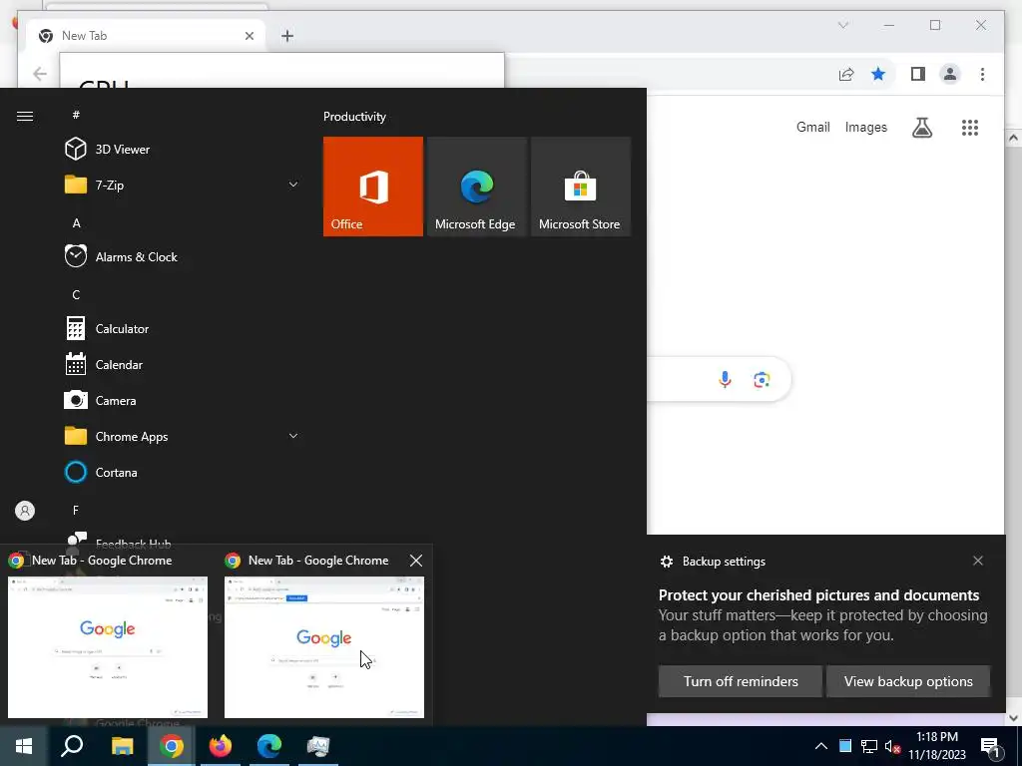Bookmark star icon in Chrome toolbar
This screenshot has width=1022, height=766.
click(x=878, y=74)
